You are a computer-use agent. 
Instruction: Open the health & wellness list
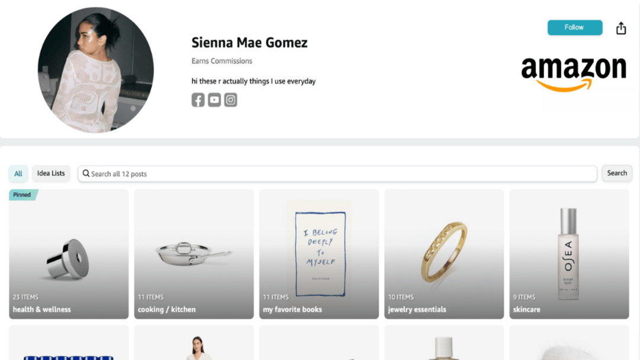click(69, 254)
